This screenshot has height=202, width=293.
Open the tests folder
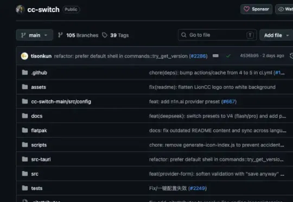(x=37, y=188)
